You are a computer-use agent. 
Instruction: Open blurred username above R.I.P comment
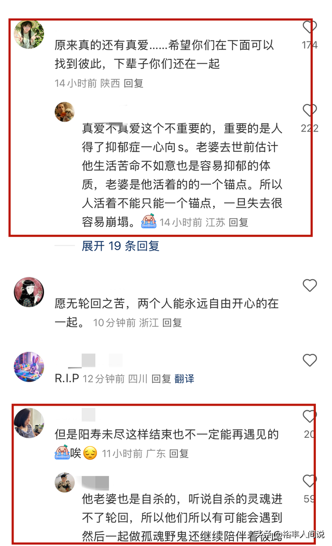pos(95,361)
